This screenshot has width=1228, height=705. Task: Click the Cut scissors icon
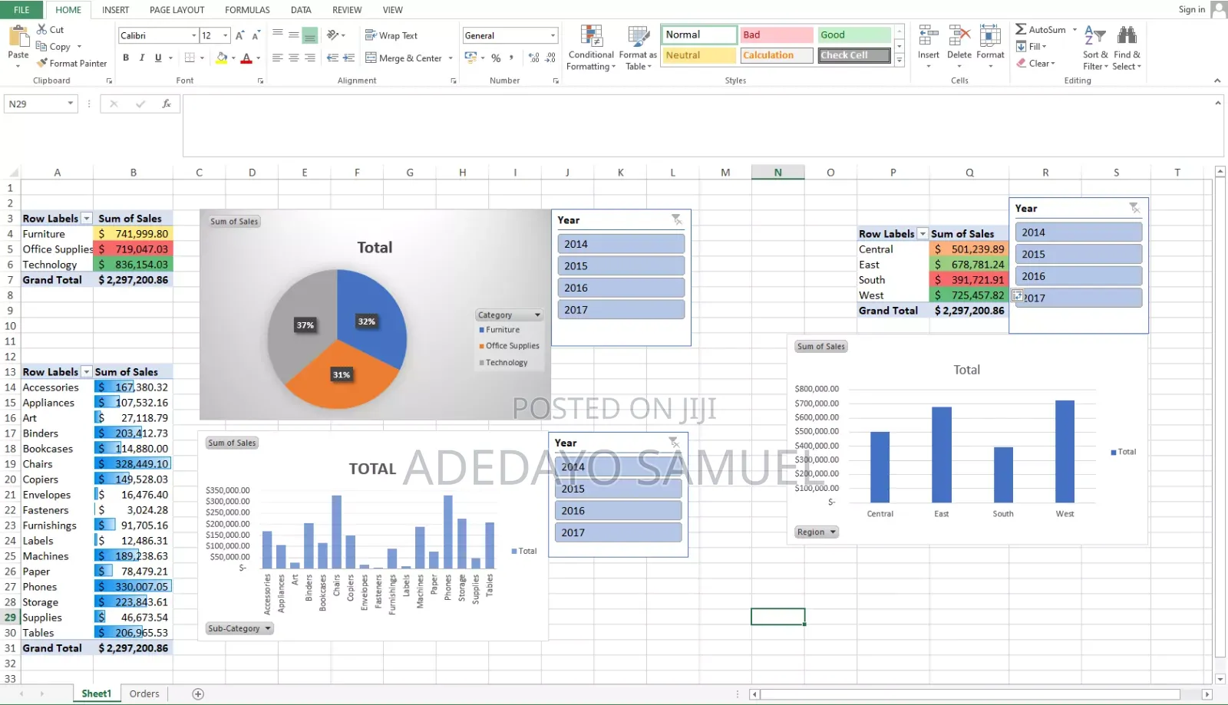41,29
